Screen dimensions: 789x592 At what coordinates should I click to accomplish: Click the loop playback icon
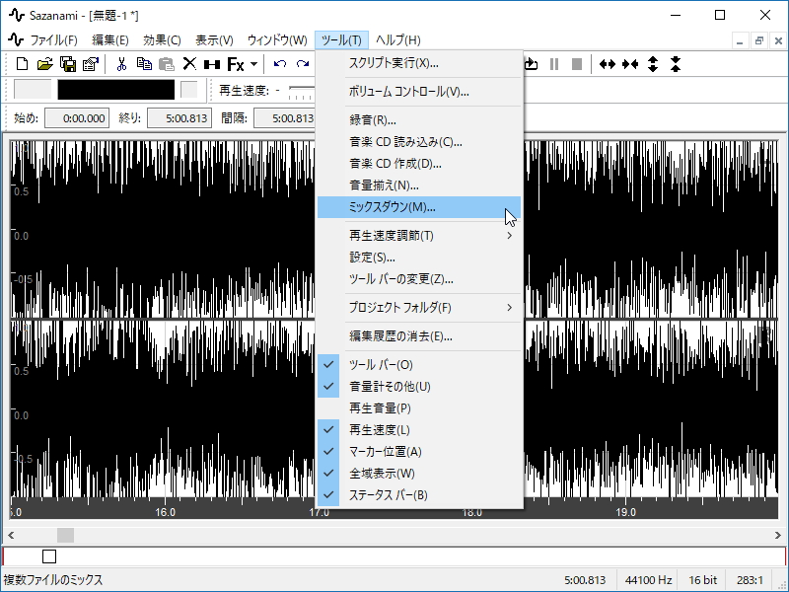532,64
